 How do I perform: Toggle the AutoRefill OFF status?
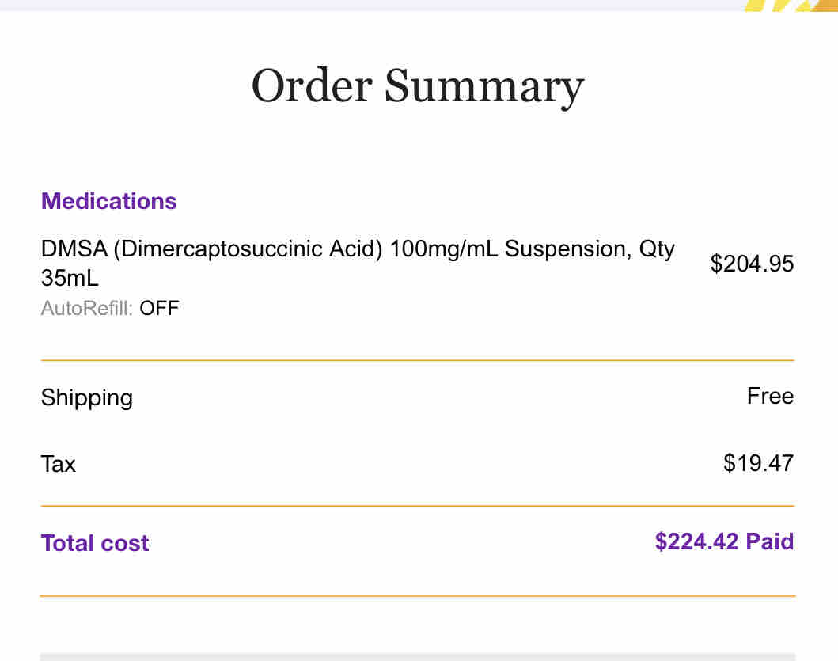159,309
